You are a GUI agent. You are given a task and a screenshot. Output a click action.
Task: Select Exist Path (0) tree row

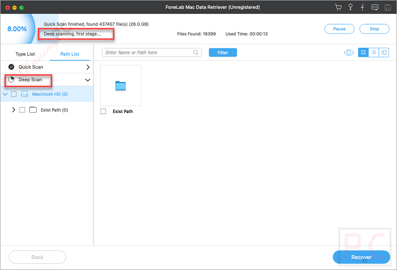[47, 110]
